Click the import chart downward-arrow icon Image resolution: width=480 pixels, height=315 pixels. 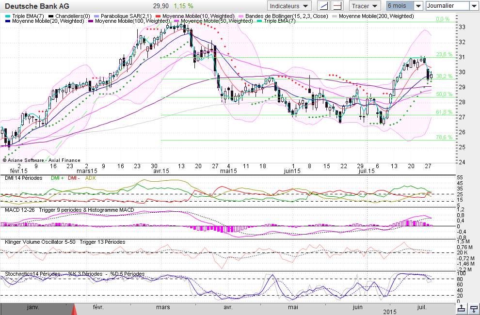click(474, 309)
